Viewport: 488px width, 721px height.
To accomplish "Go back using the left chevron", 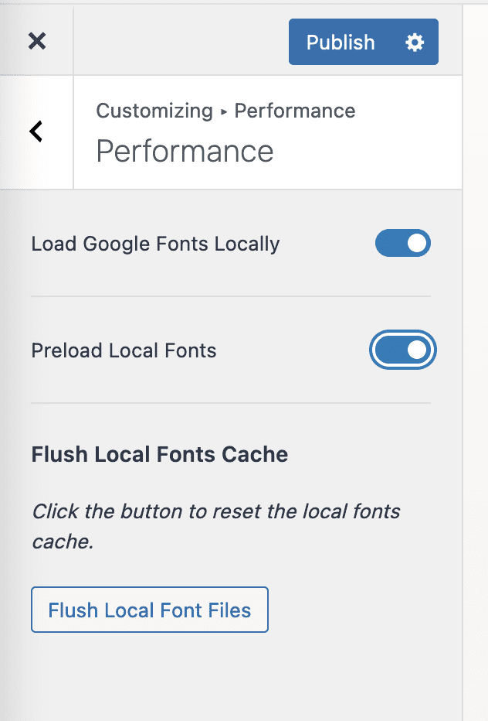I will [36, 132].
